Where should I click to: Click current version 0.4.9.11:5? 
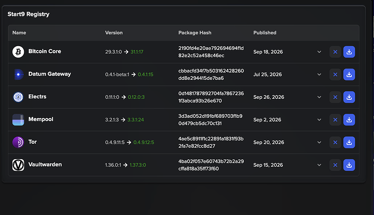coord(115,142)
